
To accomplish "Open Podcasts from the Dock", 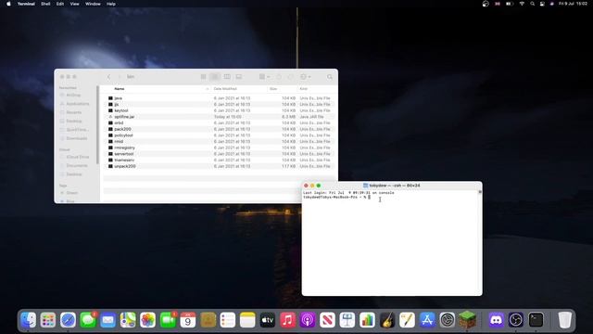I will click(308, 320).
